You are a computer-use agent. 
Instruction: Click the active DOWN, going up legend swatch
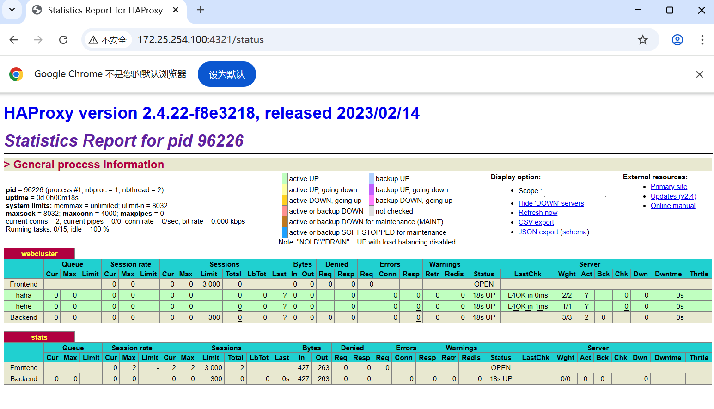[285, 200]
